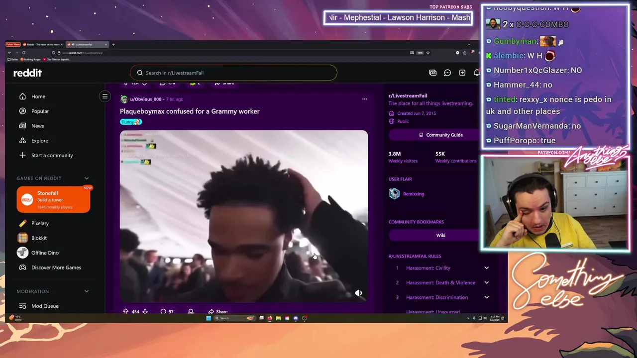
Task: Collapse the sidebar with the hamburger button
Action: (x=105, y=96)
